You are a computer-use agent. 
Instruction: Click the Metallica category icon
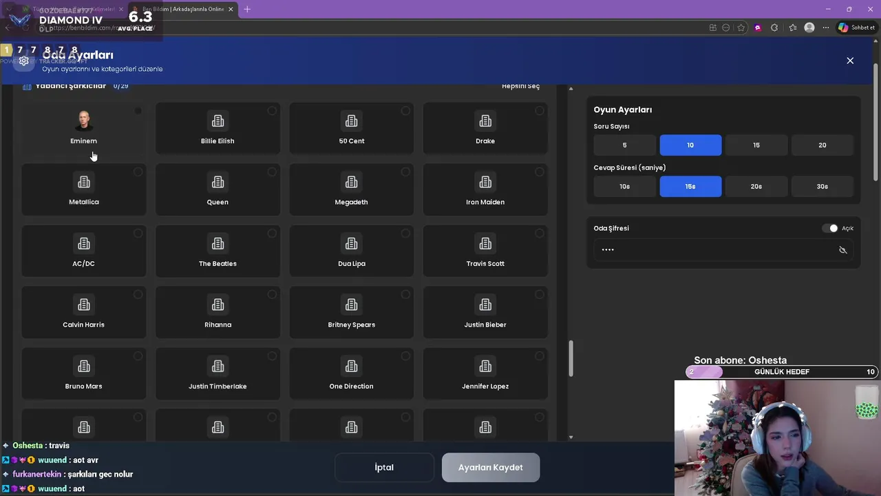[x=84, y=183]
